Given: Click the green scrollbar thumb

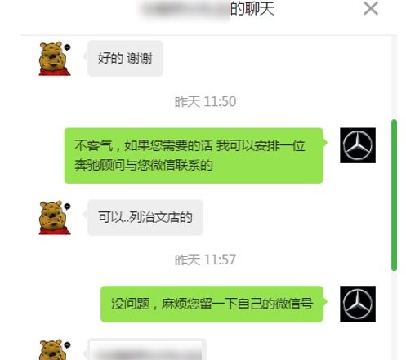Looking at the screenshot, I should (x=394, y=195).
